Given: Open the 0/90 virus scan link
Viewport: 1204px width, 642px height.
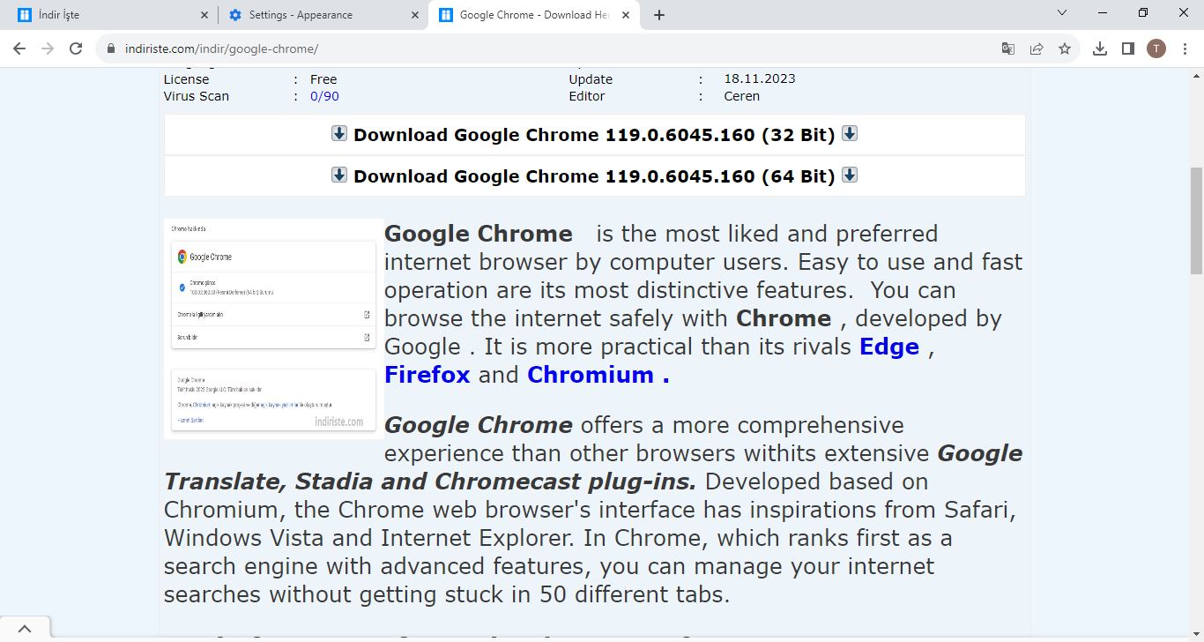Looking at the screenshot, I should click(x=324, y=96).
